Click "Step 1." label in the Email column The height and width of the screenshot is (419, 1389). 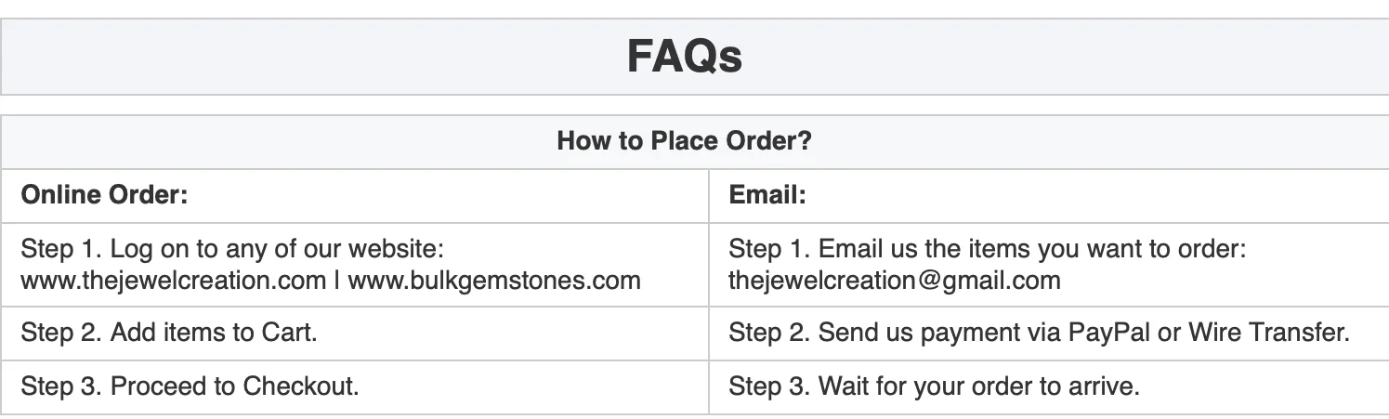tap(768, 250)
